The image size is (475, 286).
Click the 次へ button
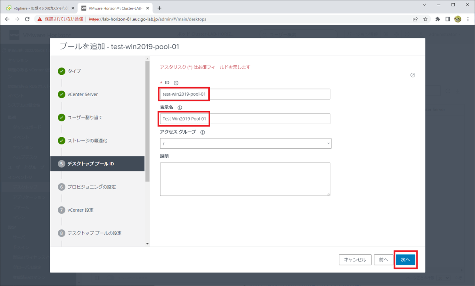coord(405,260)
